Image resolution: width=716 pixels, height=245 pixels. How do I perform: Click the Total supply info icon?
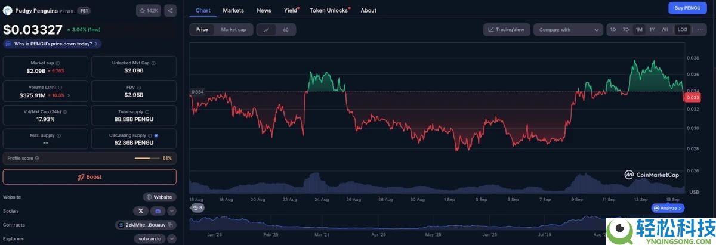147,111
